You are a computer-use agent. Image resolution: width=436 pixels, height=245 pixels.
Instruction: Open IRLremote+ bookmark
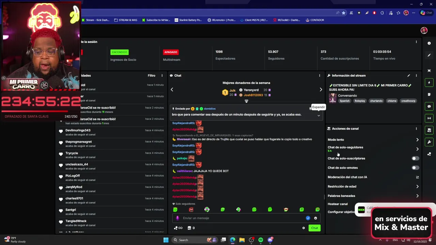click(x=221, y=20)
